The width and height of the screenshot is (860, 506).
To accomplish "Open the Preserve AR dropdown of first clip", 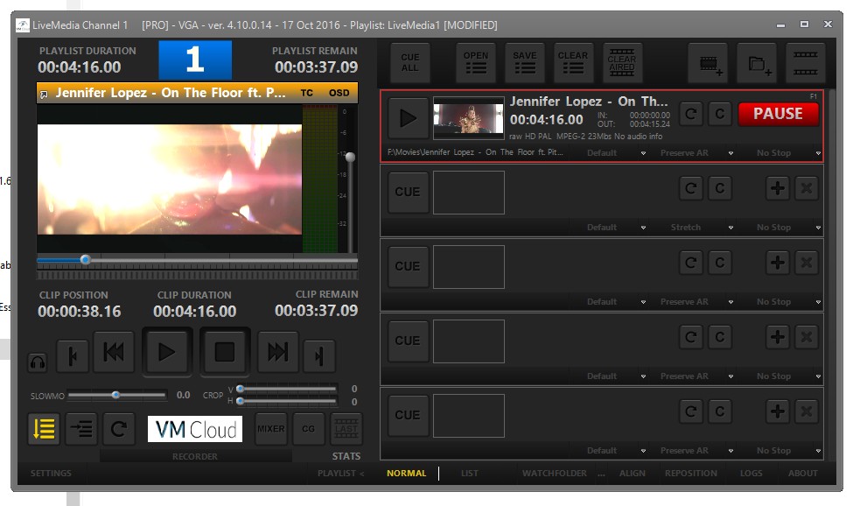I will click(x=690, y=153).
